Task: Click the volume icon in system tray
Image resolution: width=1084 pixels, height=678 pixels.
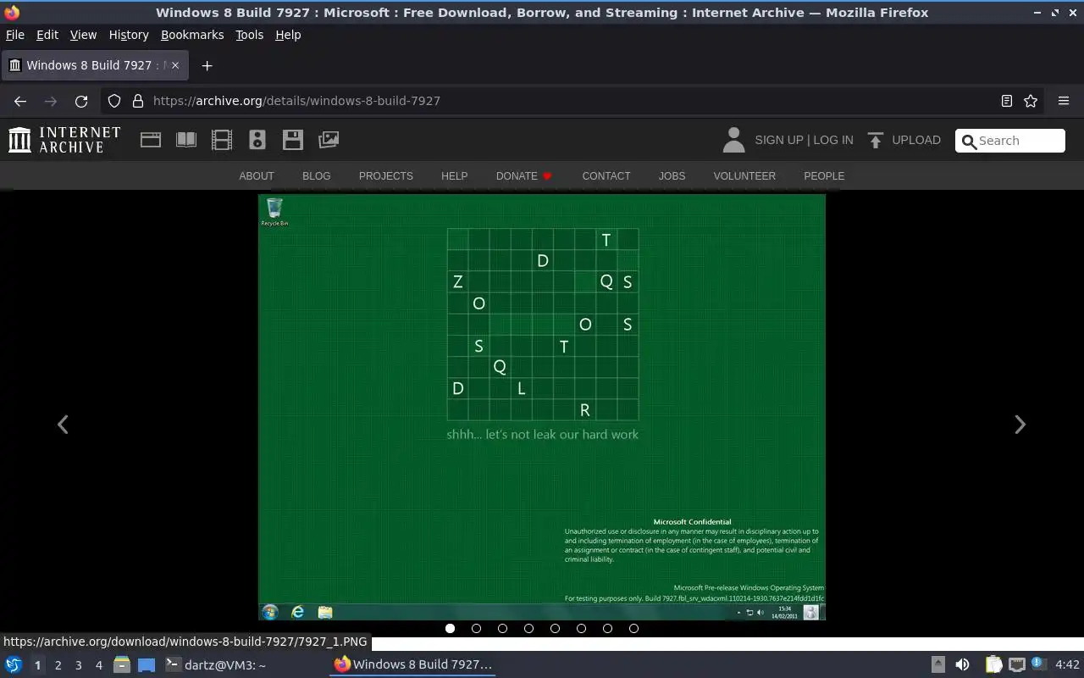Action: 962,664
